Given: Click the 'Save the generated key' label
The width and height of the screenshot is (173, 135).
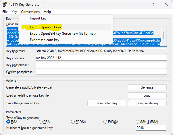Looking at the screenshot, I should tap(23, 103).
